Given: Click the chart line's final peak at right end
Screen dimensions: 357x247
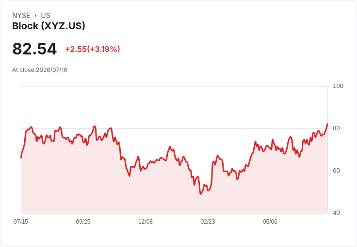Looking at the screenshot, I should (x=327, y=123).
